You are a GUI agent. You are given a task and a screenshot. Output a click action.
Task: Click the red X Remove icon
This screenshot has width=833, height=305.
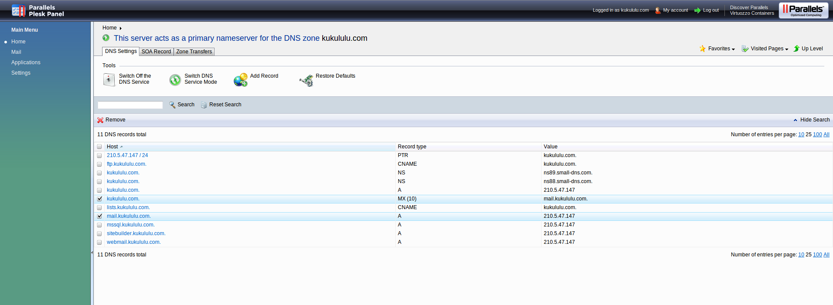coord(100,120)
